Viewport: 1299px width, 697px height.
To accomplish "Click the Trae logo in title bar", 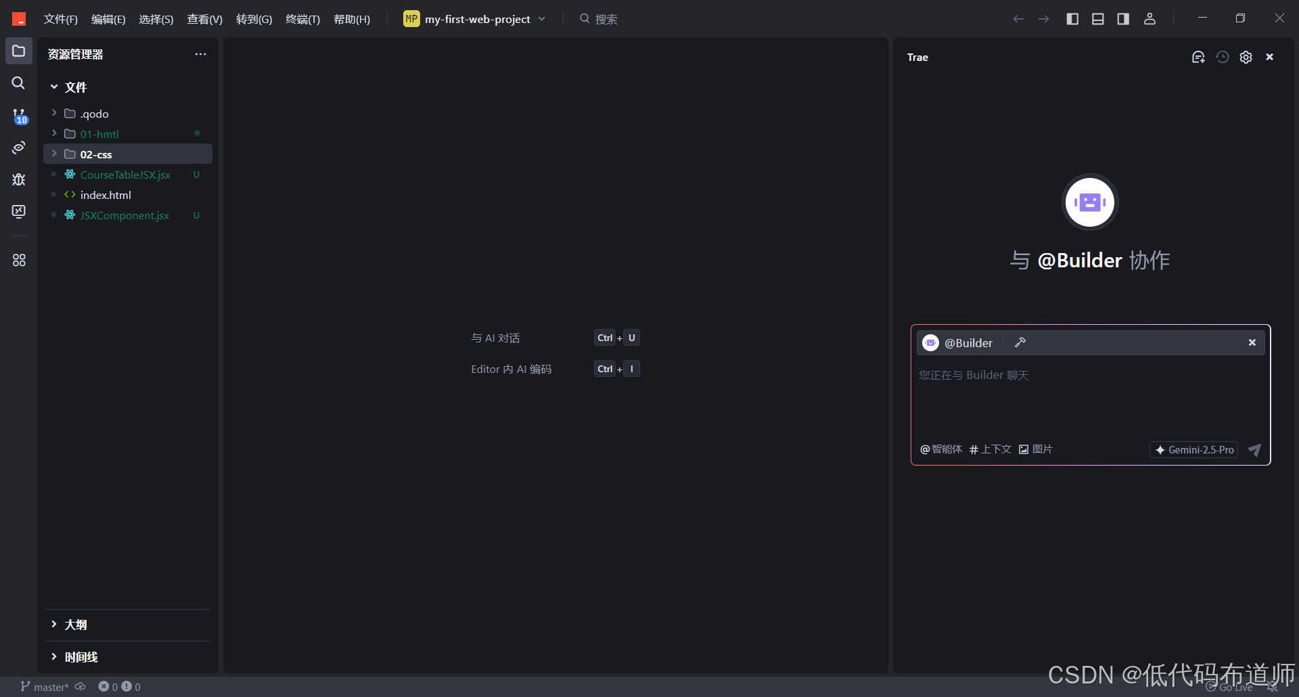I will 19,19.
